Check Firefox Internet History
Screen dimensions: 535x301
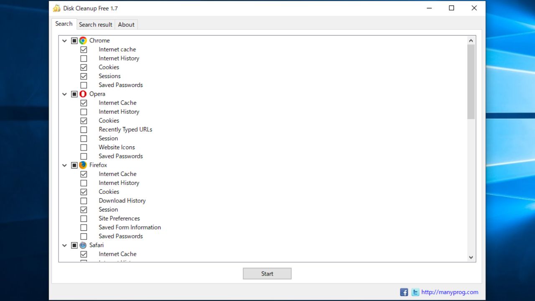84,183
